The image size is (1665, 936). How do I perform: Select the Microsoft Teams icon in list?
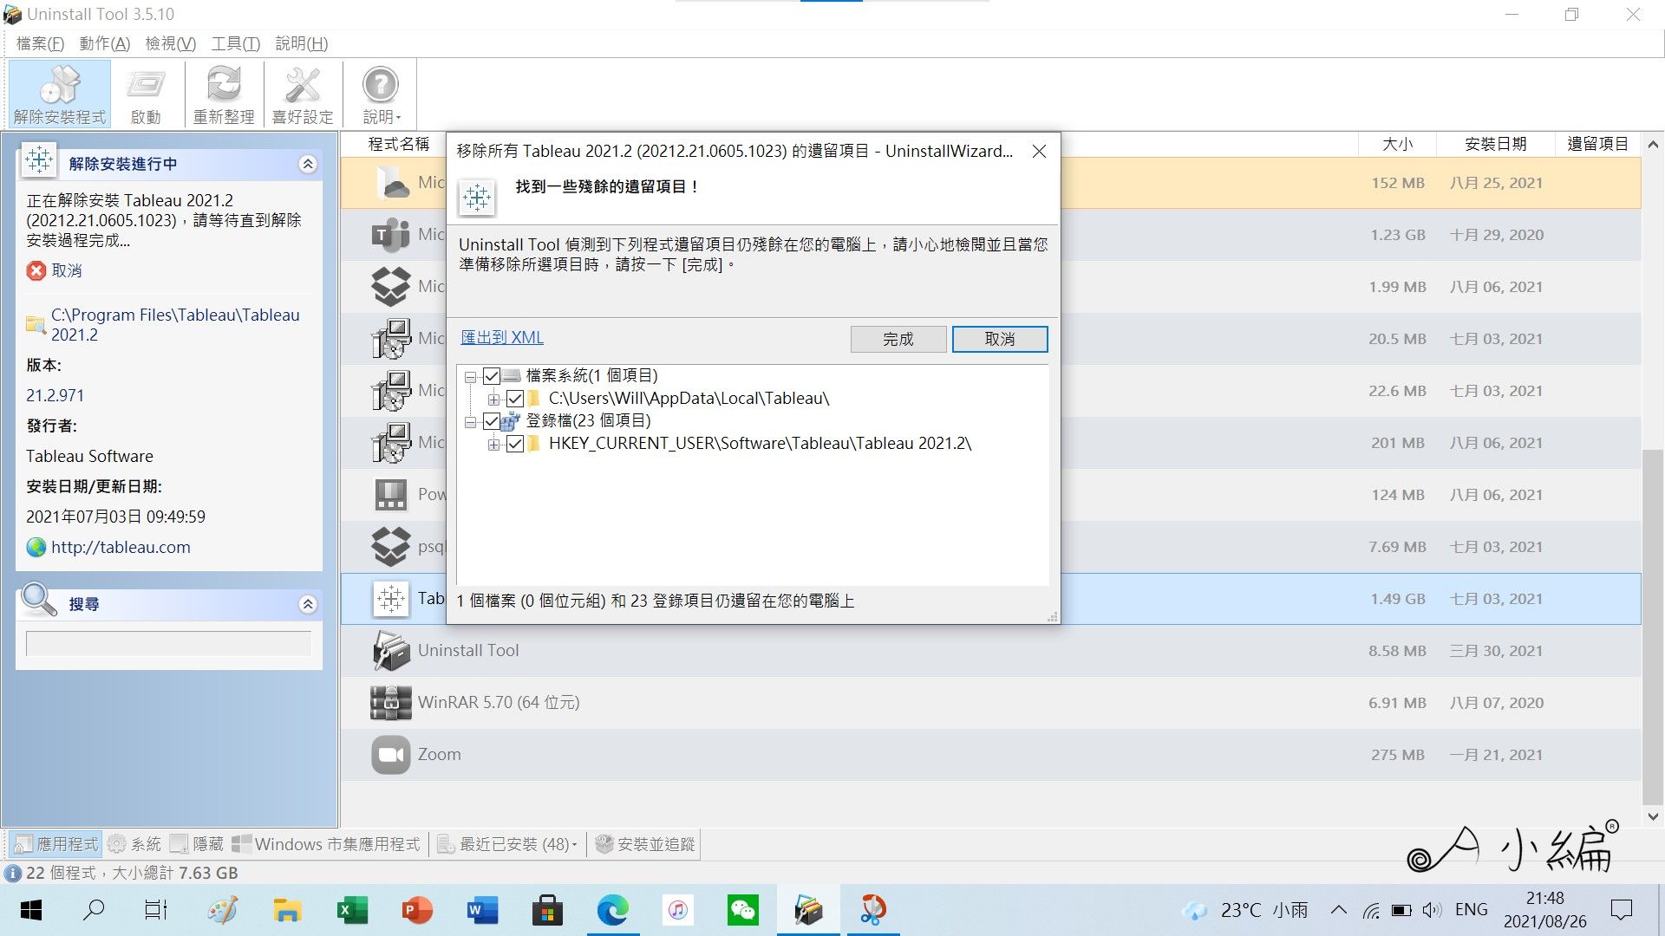pyautogui.click(x=391, y=235)
